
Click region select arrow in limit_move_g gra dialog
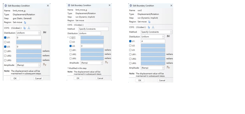point(25,22)
